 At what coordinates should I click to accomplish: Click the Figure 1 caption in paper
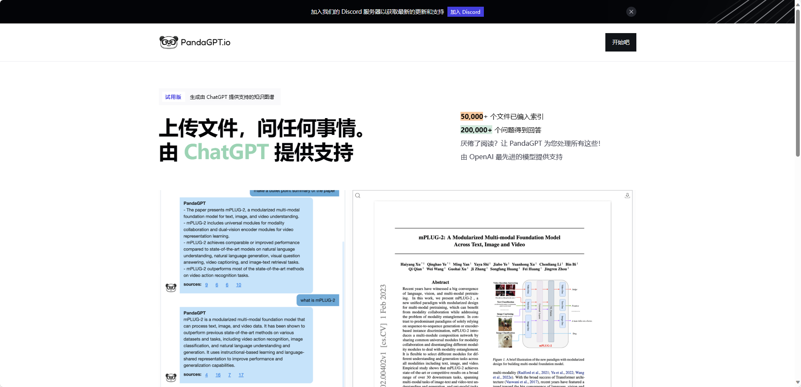538,361
